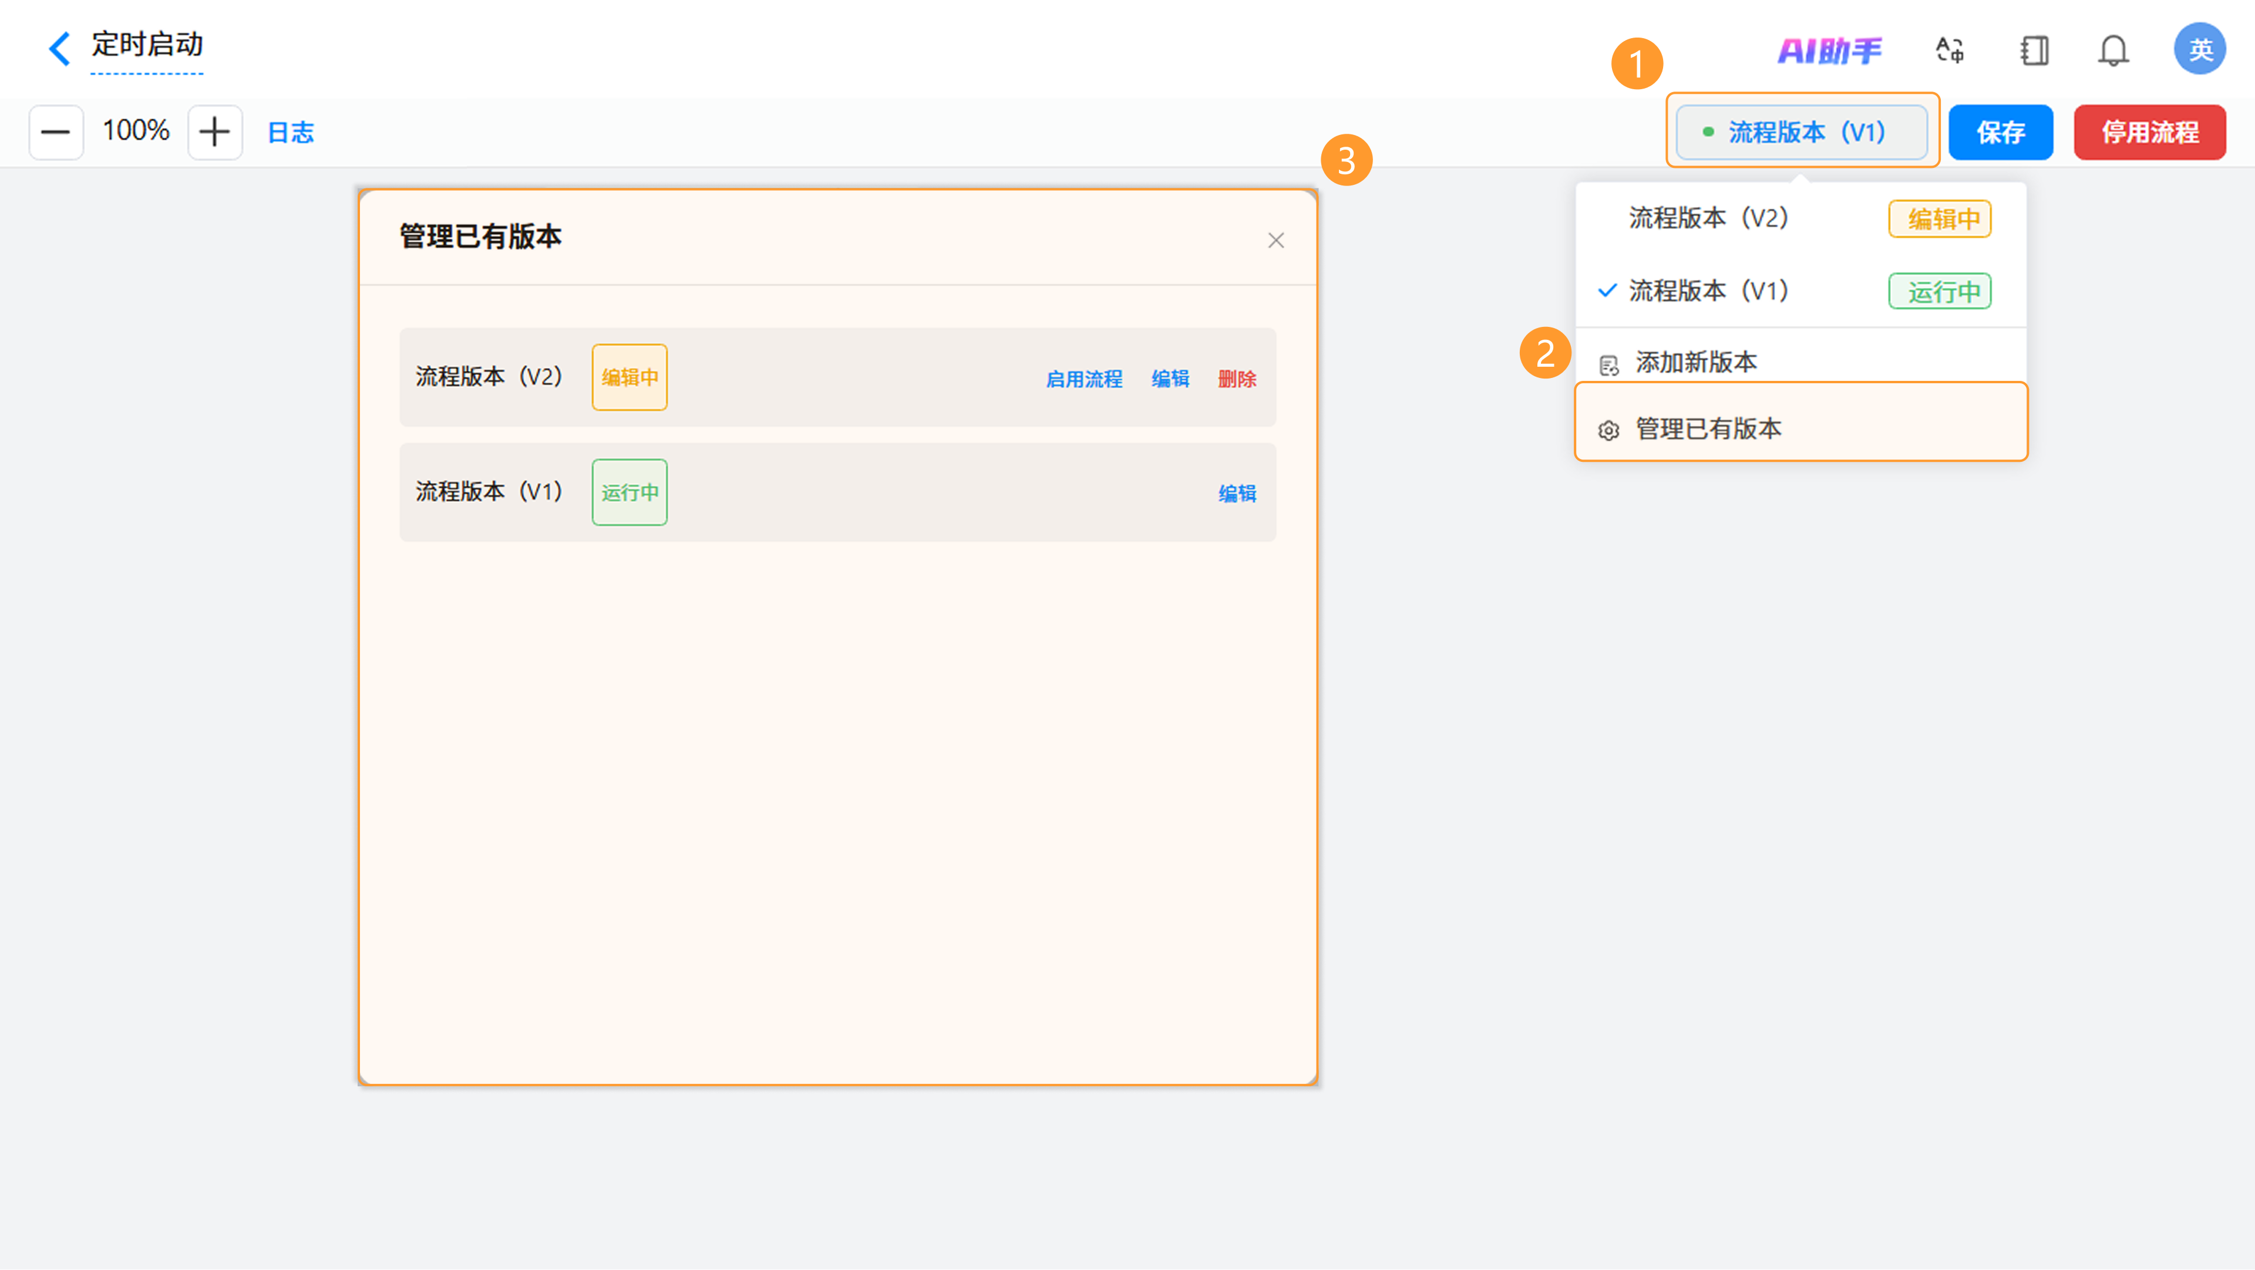Go back using the left arrow icon
The width and height of the screenshot is (2255, 1270).
point(59,48)
